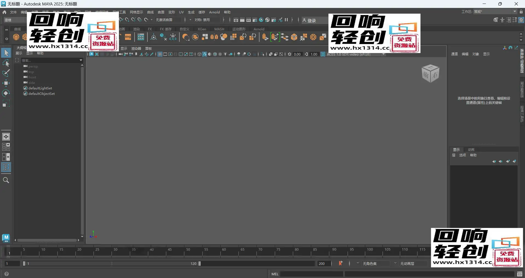Open the workspace dropdown showing 常规*

point(495,11)
